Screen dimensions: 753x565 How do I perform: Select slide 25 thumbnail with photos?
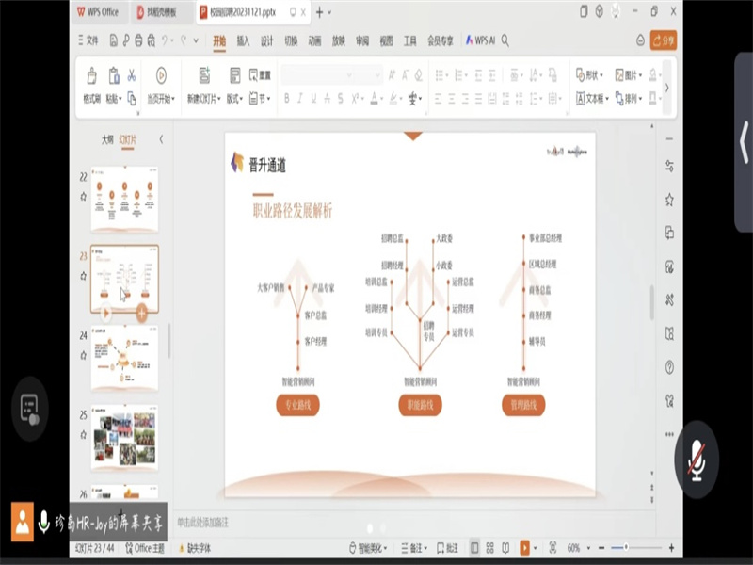click(124, 437)
